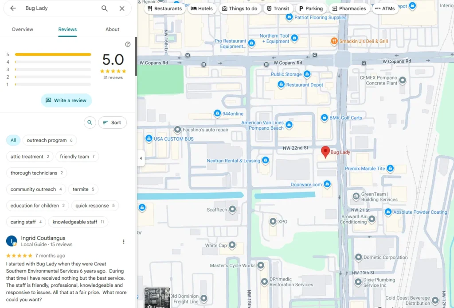The height and width of the screenshot is (308, 454).
Task: Select the USA CUSTOM BUS map pin
Action: [149, 139]
